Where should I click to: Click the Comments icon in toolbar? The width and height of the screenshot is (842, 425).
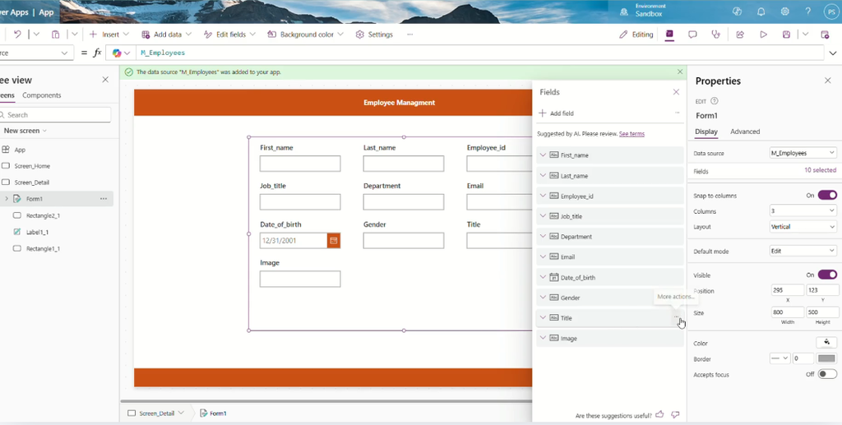[x=692, y=35]
